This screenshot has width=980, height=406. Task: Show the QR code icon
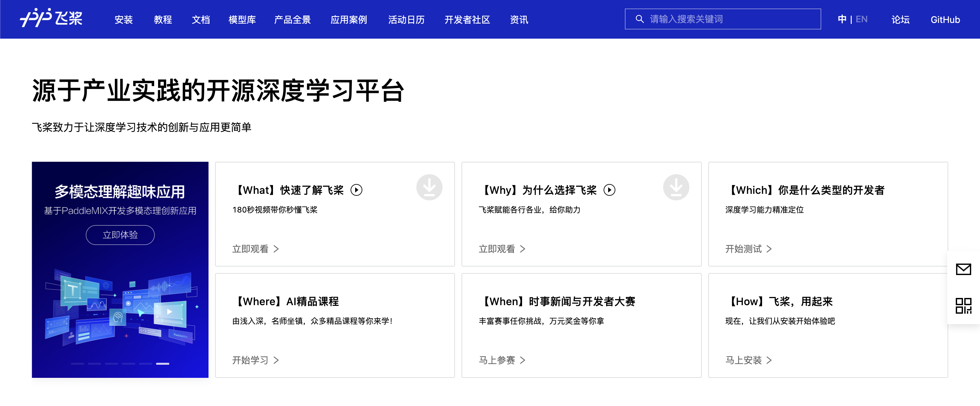tap(963, 305)
